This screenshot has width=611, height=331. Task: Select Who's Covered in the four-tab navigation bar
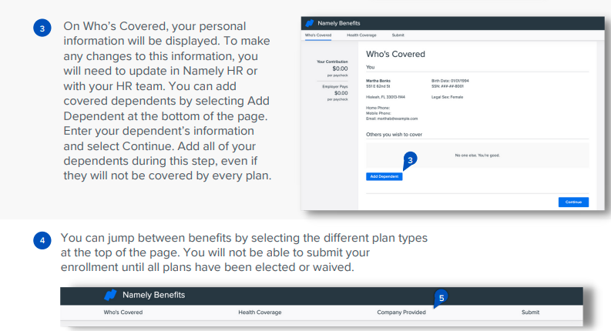tap(123, 312)
